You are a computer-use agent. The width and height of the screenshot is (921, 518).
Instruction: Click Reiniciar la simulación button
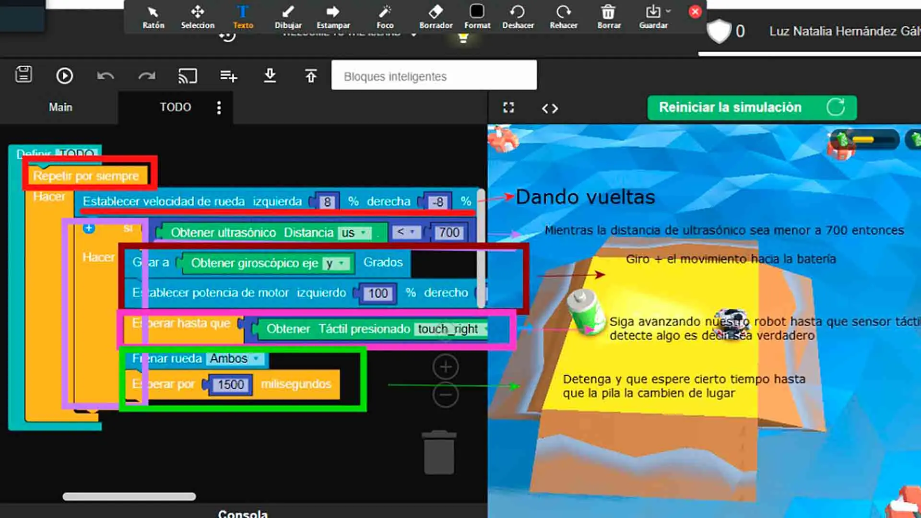(x=752, y=107)
